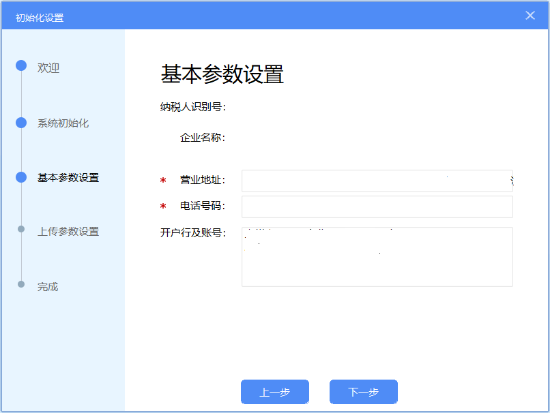Click inside the 开户行及账号 text area
This screenshot has width=550, height=413.
tap(377, 257)
